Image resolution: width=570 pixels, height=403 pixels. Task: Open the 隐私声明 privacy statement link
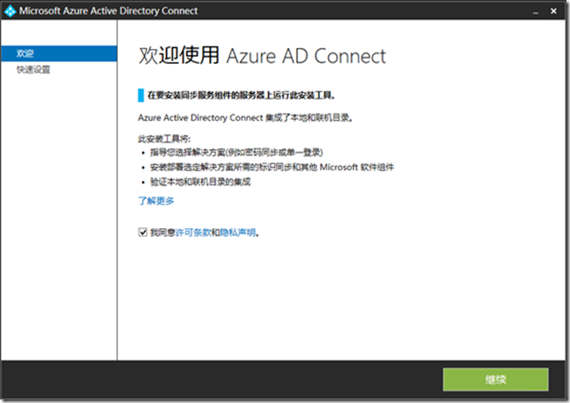click(x=238, y=233)
